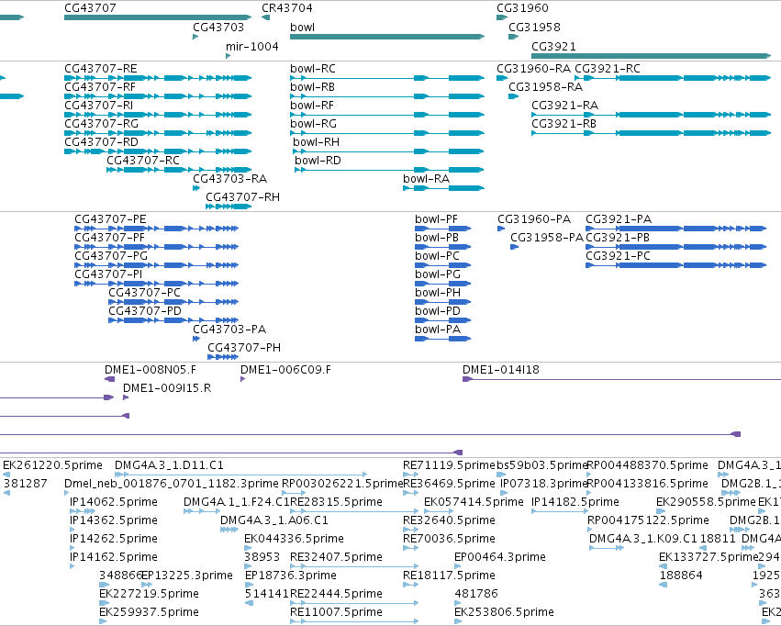The width and height of the screenshot is (781, 626).
Task: Click the CG3921-RC transcript label
Action: 608,69
